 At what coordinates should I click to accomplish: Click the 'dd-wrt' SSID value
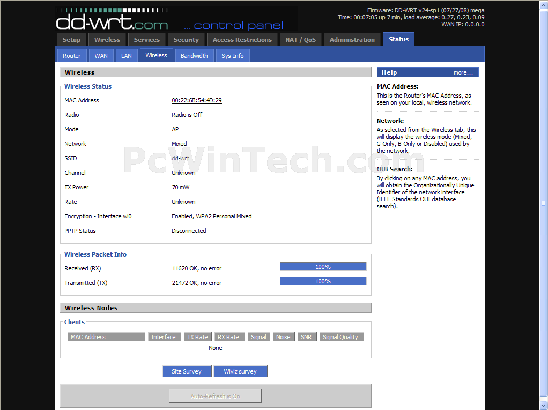[x=180, y=158]
